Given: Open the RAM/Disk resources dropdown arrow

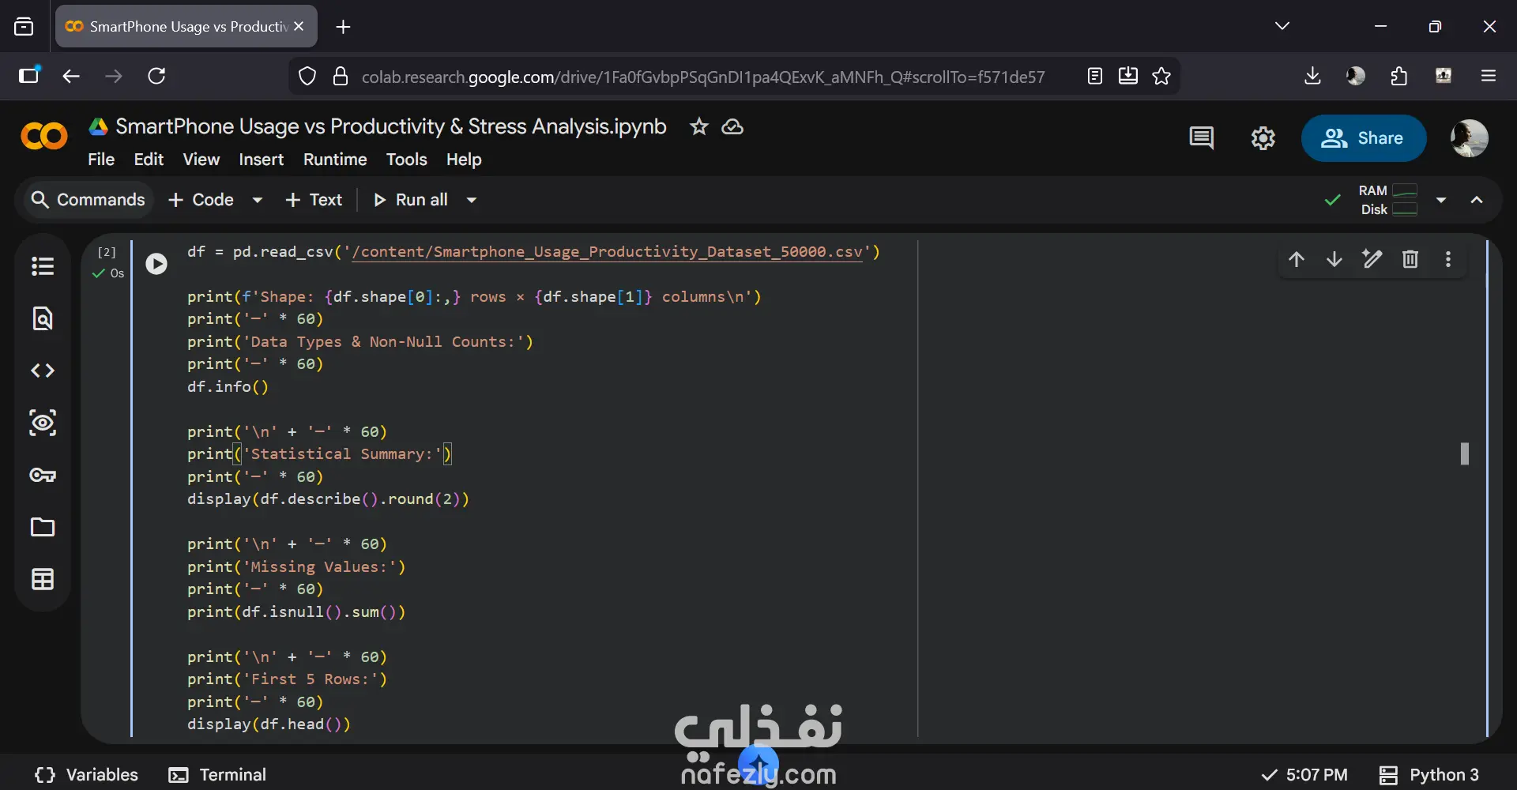Looking at the screenshot, I should [x=1441, y=200].
